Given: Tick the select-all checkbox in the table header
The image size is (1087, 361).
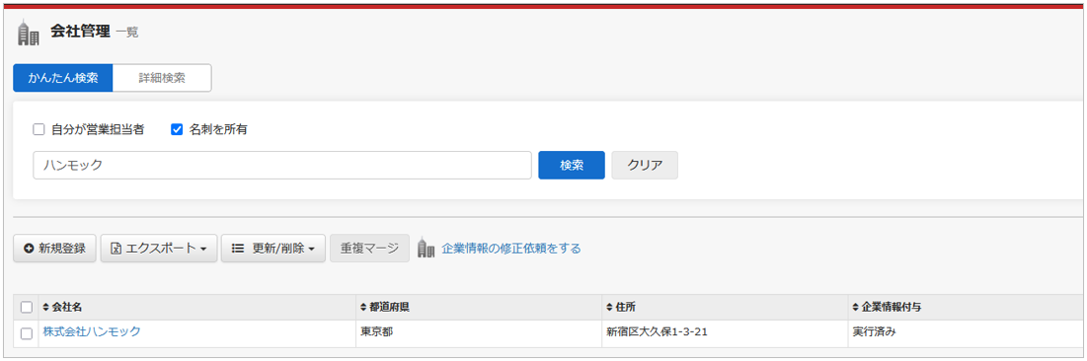Looking at the screenshot, I should click(27, 307).
